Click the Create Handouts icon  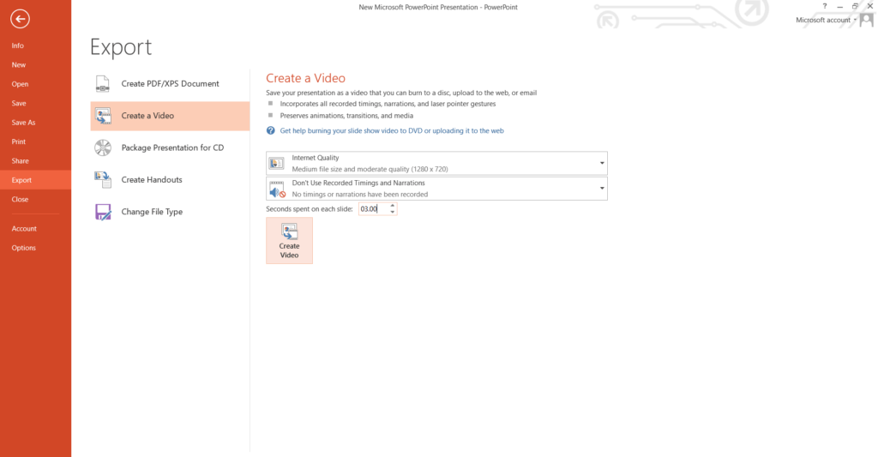(103, 180)
